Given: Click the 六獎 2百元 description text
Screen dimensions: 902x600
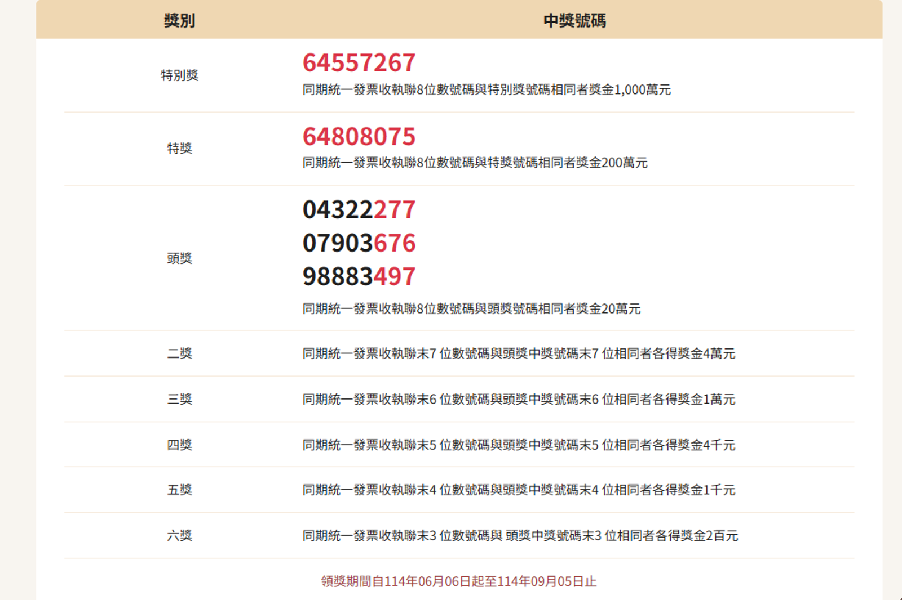Looking at the screenshot, I should [x=520, y=536].
